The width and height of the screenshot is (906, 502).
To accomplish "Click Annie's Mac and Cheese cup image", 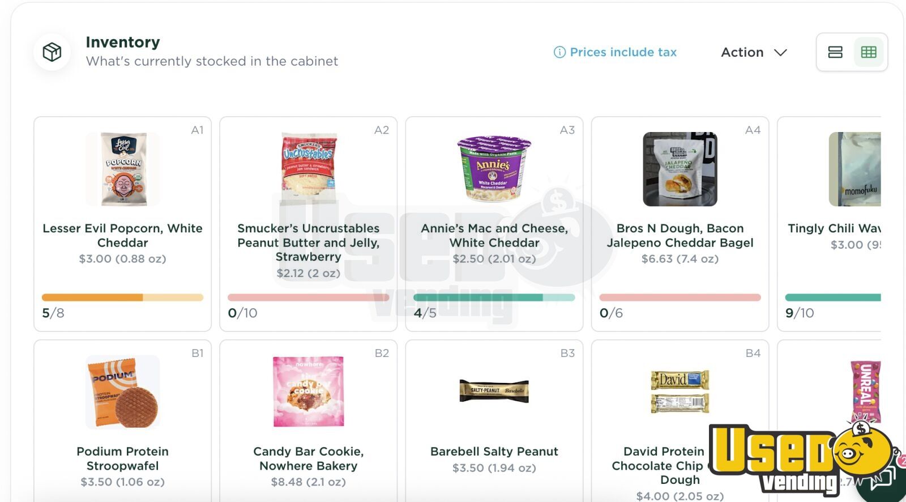I will [494, 169].
